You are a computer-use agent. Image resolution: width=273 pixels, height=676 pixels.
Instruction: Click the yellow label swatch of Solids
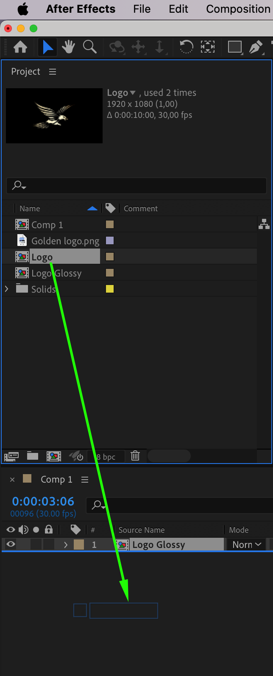tap(110, 289)
